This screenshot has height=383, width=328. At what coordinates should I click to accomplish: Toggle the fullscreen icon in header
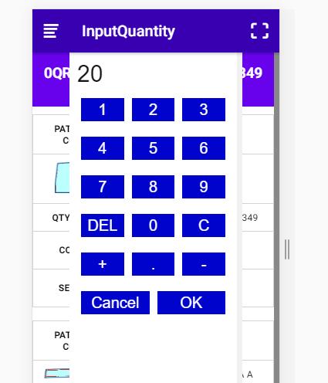260,31
